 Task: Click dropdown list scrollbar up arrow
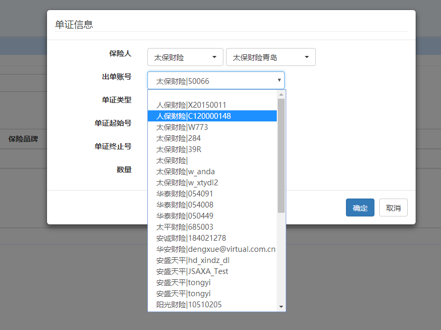[282, 95]
